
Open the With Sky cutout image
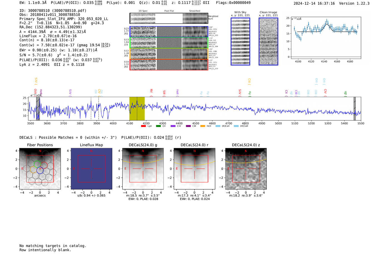pyautogui.click(x=240, y=41)
